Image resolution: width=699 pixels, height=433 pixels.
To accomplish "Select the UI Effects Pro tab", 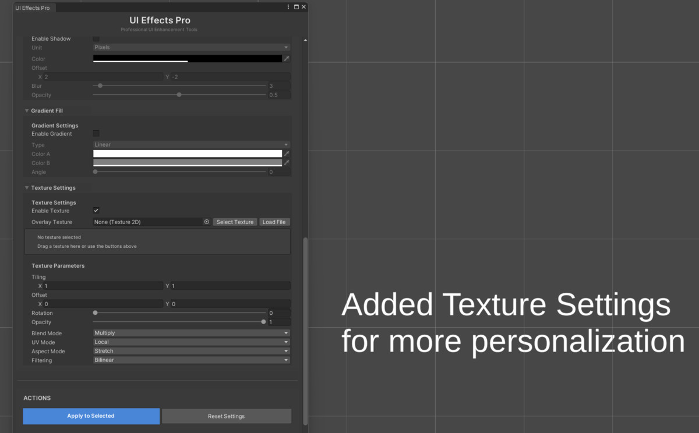I will [x=32, y=8].
